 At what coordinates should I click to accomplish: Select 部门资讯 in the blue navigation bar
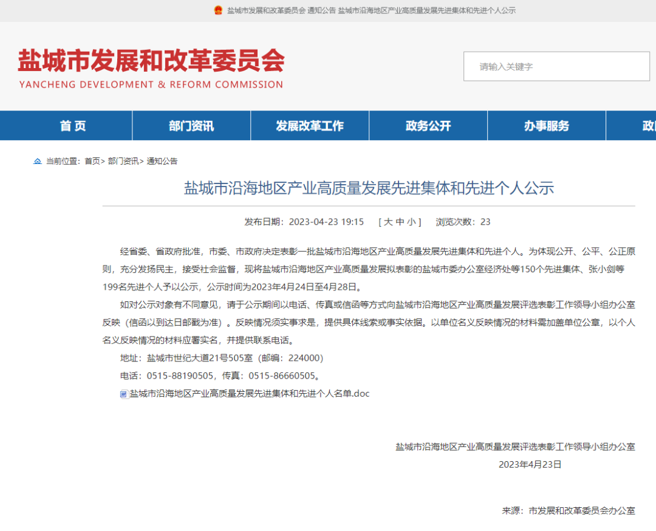191,126
